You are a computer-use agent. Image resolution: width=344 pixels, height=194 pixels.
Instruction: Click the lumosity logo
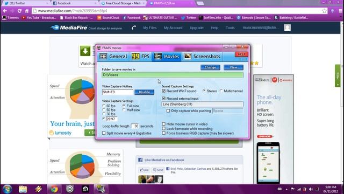tap(60, 133)
